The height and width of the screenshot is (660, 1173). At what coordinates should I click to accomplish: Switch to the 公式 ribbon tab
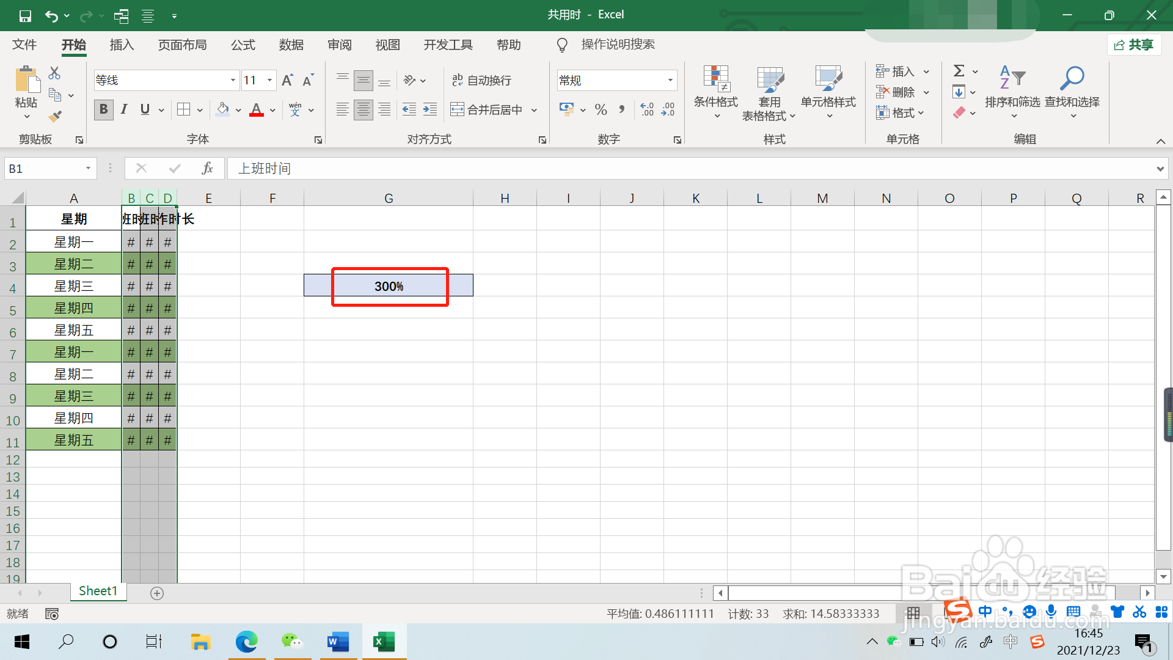click(x=243, y=45)
